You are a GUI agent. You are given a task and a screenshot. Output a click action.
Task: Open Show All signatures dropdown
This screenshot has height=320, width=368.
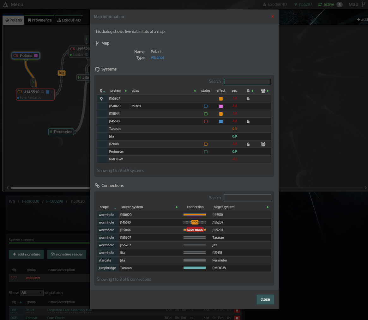[x=32, y=293]
